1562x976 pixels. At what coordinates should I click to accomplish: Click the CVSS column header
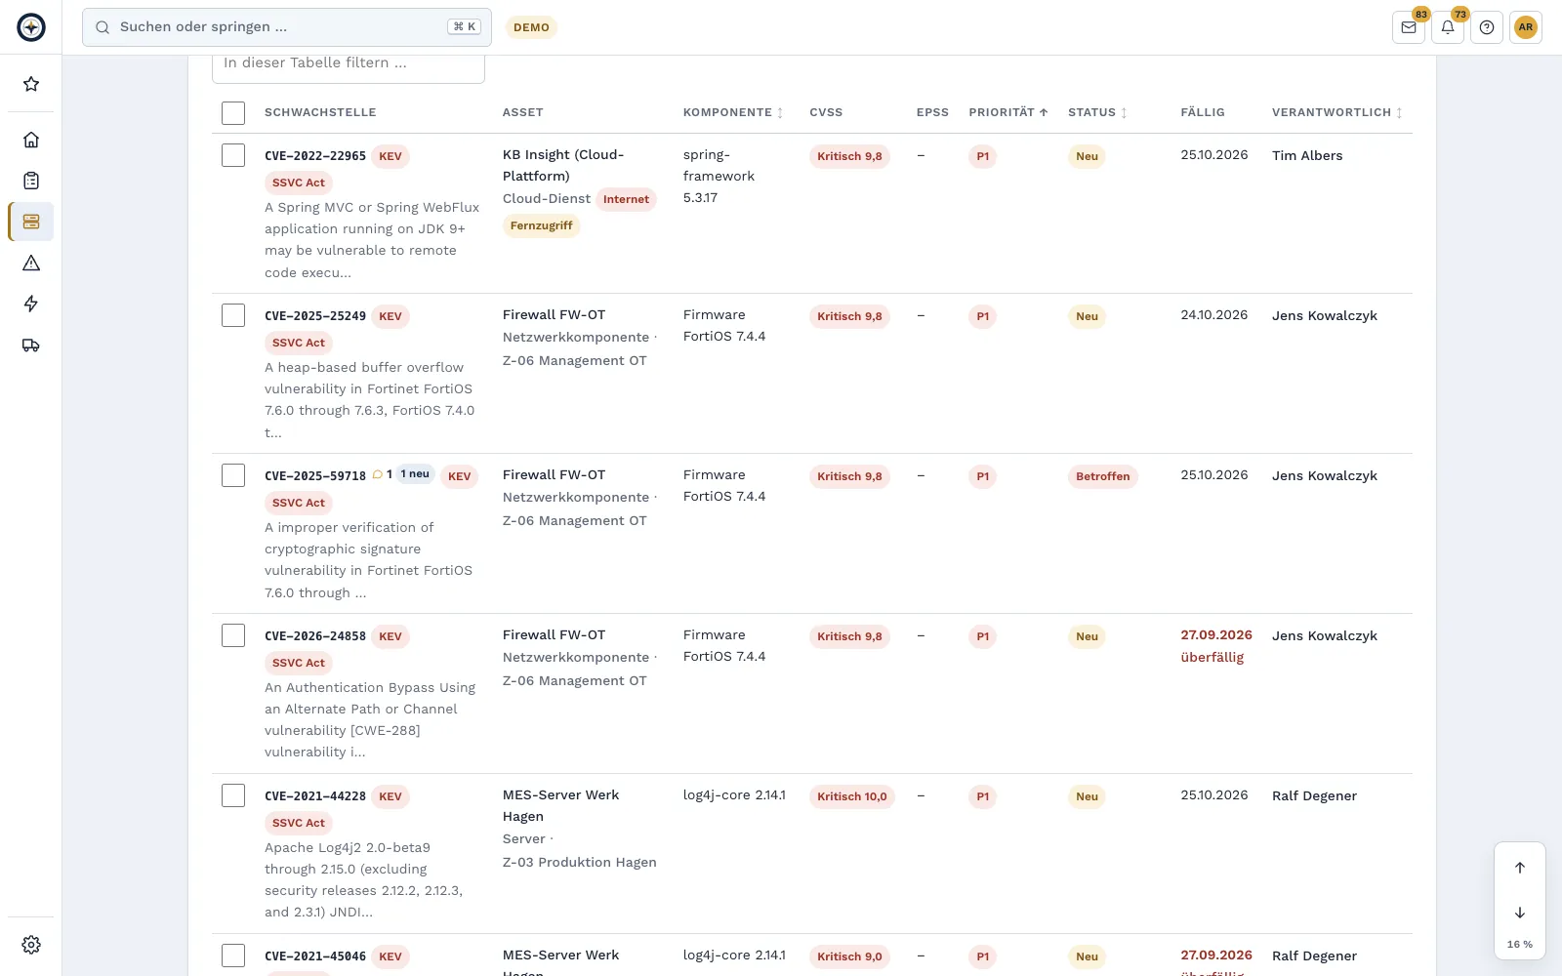(x=826, y=112)
